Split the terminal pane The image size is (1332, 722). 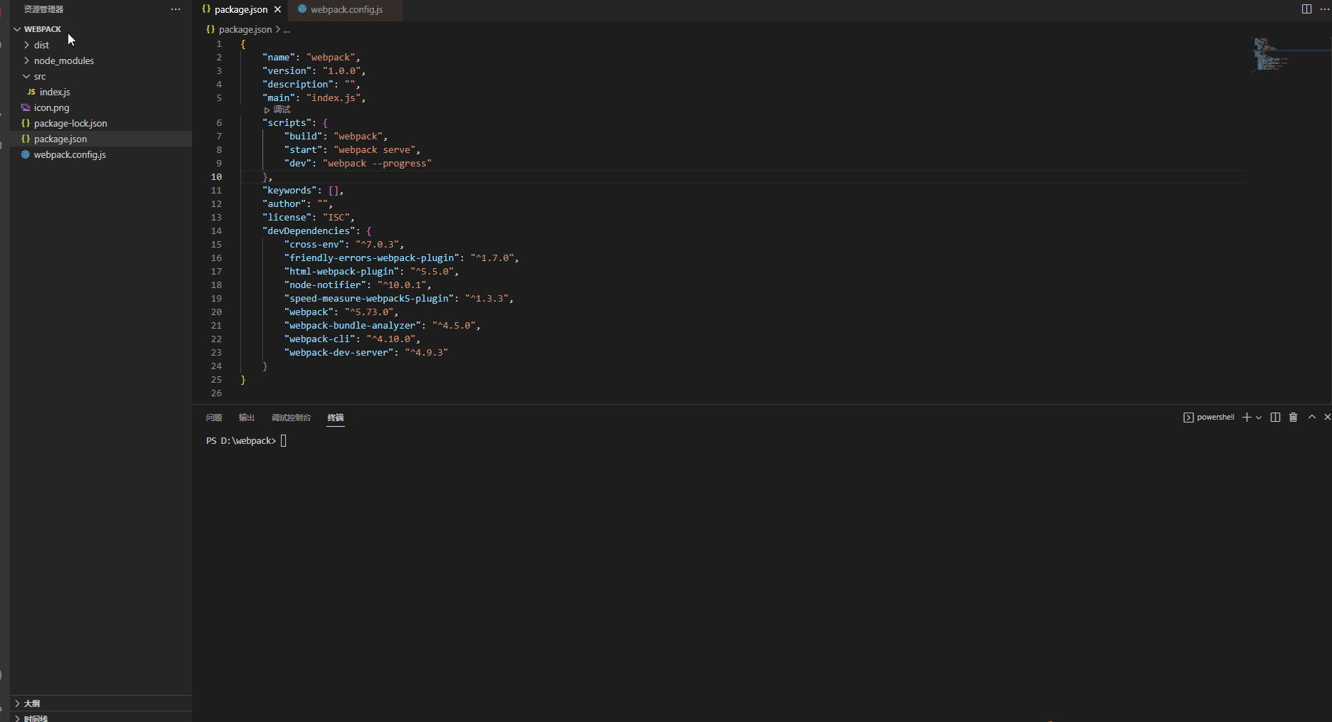point(1275,417)
